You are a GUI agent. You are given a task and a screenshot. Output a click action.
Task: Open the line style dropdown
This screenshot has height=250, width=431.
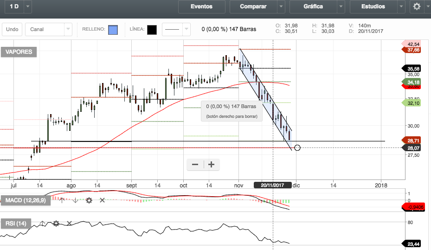186,30
